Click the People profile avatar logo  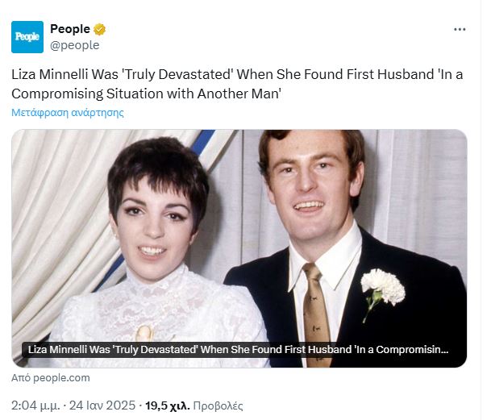point(27,37)
